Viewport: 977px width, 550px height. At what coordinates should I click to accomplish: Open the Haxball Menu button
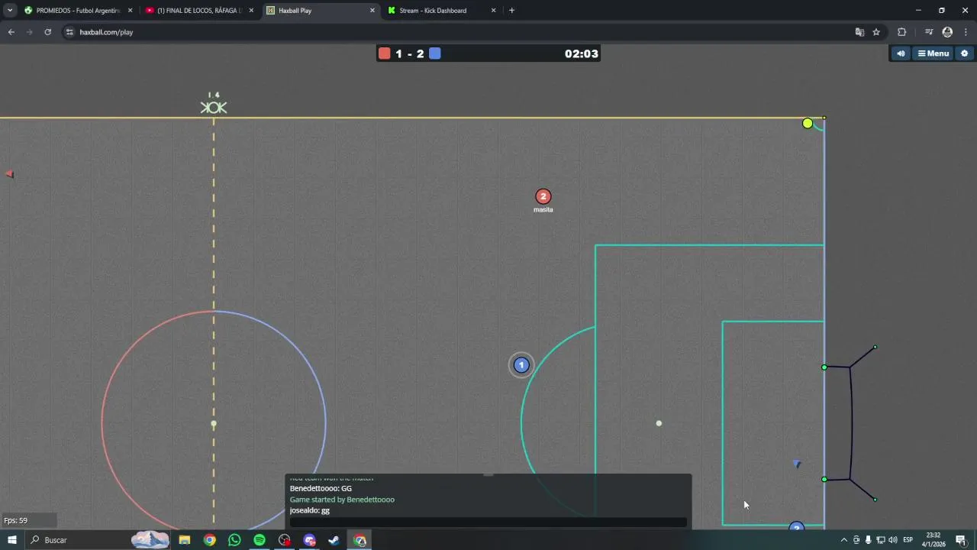coord(933,53)
